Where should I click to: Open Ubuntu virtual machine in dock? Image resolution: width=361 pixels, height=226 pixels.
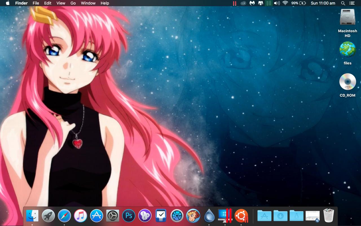tap(241, 216)
